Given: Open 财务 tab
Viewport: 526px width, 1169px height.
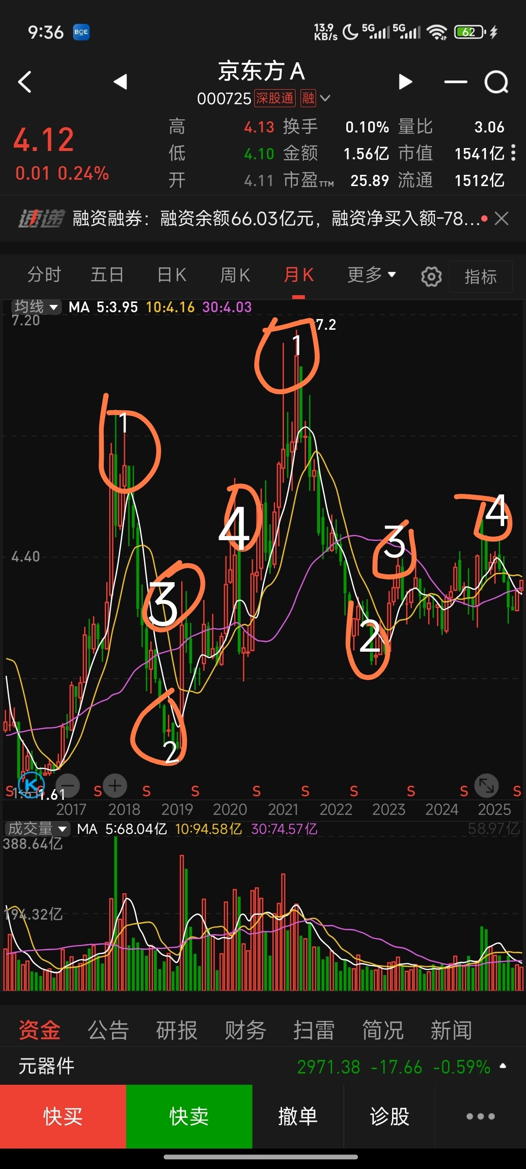Looking at the screenshot, I should pos(245,1030).
